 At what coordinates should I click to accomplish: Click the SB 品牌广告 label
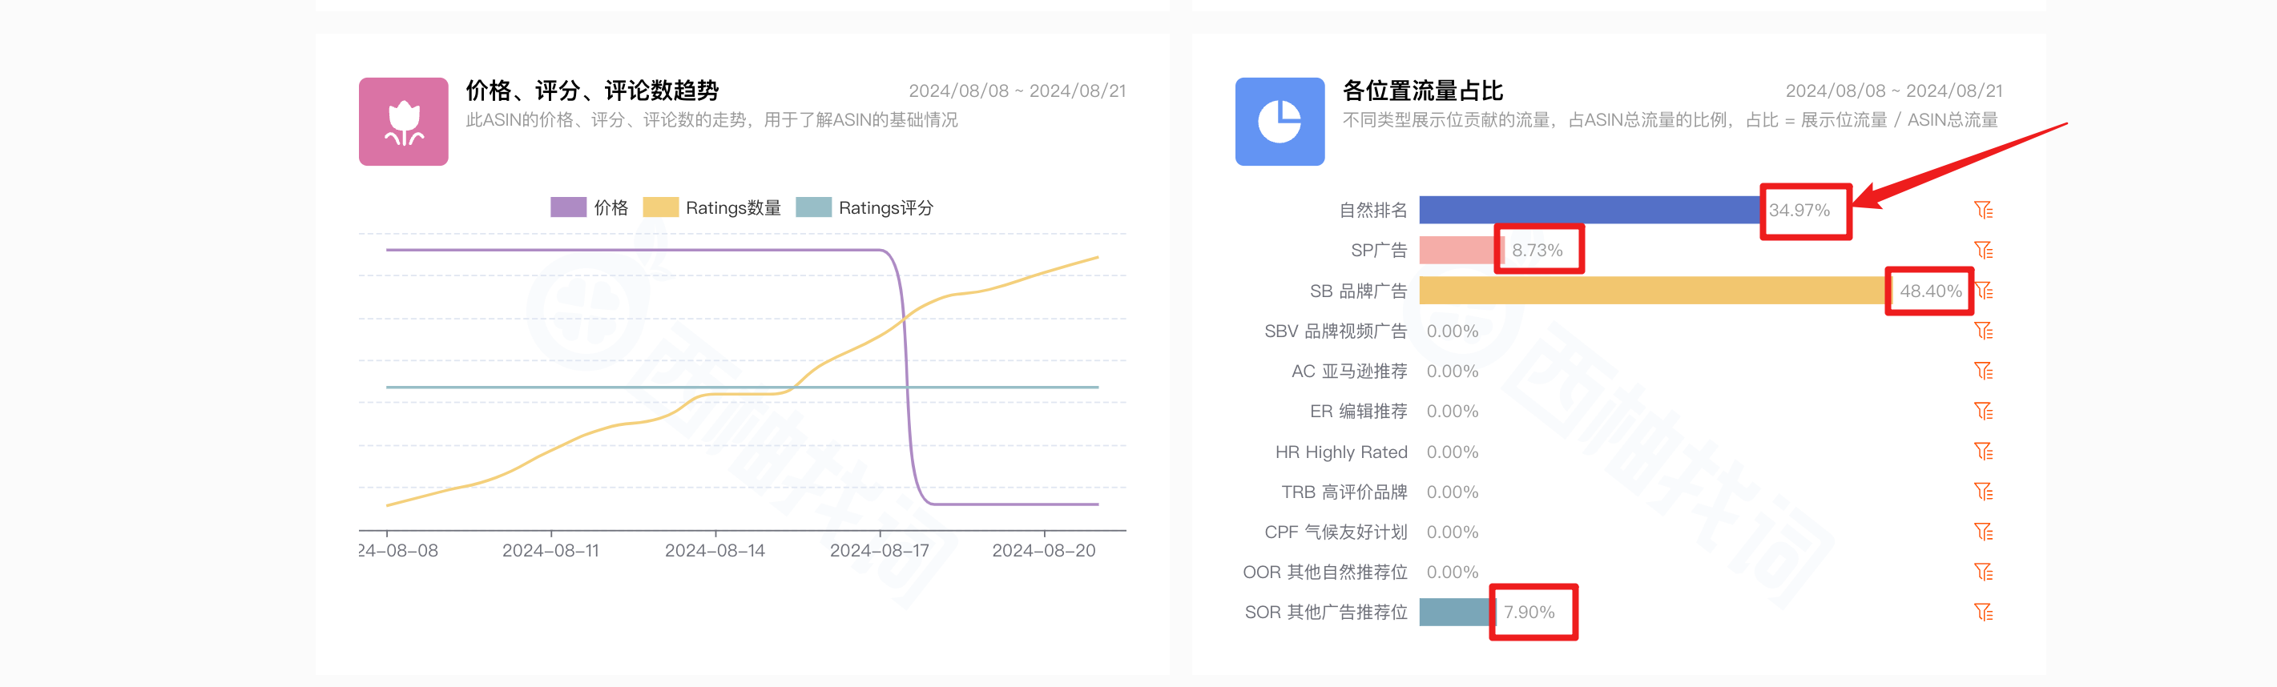point(1358,291)
